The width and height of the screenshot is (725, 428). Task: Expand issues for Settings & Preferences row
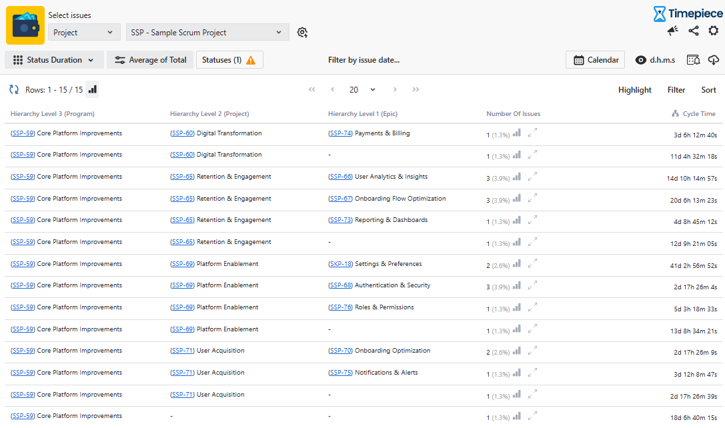532,263
